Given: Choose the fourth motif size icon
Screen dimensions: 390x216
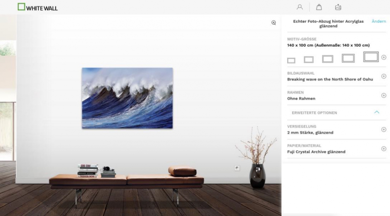Looking at the screenshot, I should 348,58.
